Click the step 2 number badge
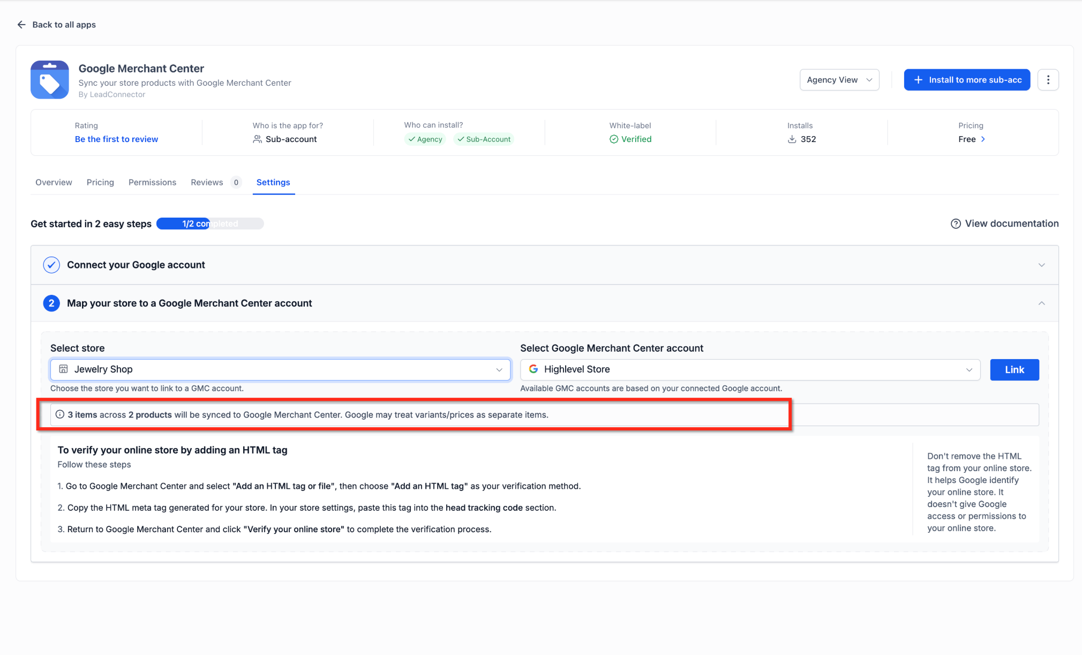The height and width of the screenshot is (655, 1082). 51,303
